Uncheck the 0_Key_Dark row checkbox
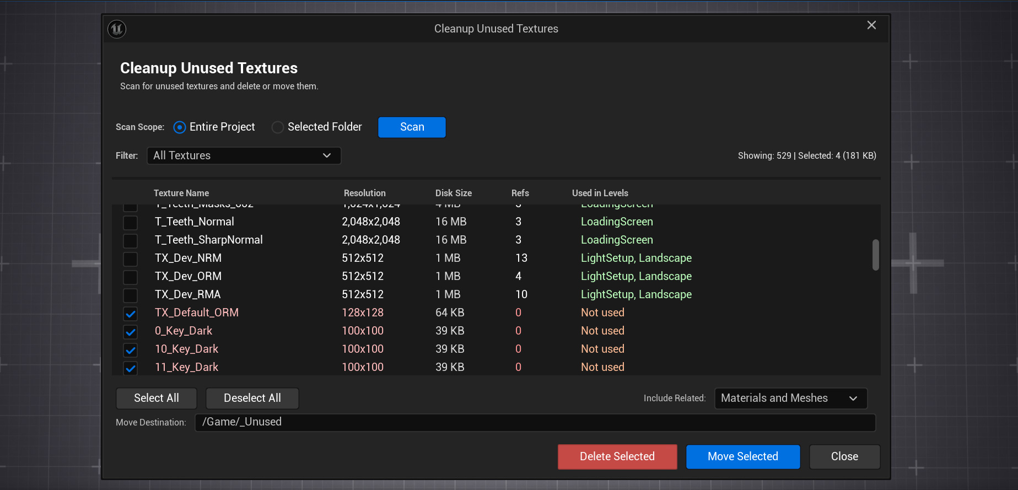Image resolution: width=1018 pixels, height=490 pixels. [x=130, y=332]
